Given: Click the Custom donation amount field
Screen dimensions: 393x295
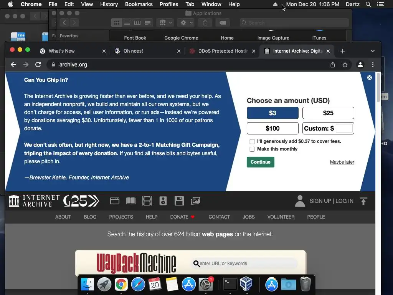Looking at the screenshot, I should point(344,128).
